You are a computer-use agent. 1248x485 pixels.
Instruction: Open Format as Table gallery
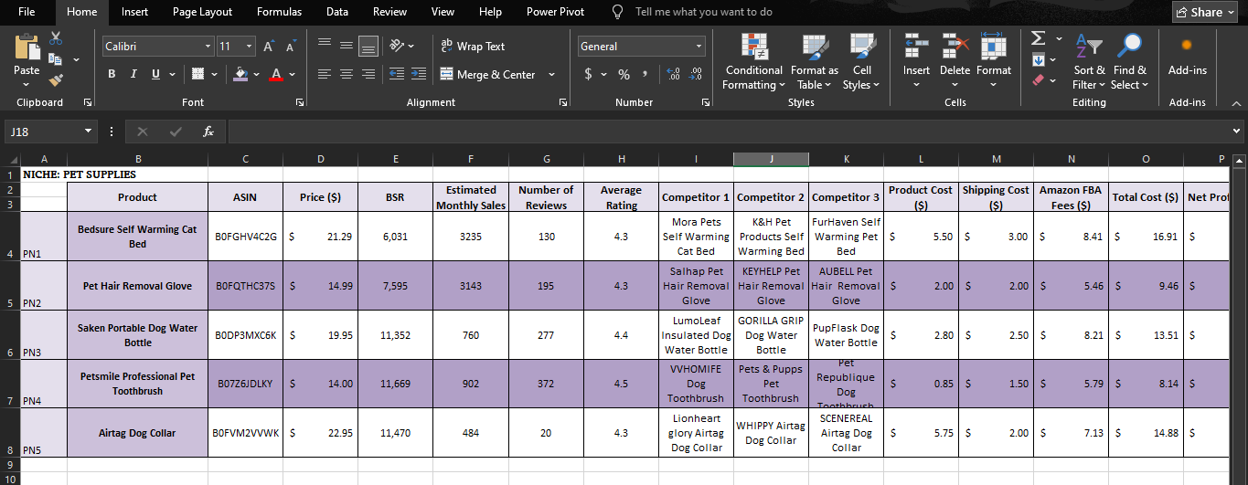coord(814,62)
